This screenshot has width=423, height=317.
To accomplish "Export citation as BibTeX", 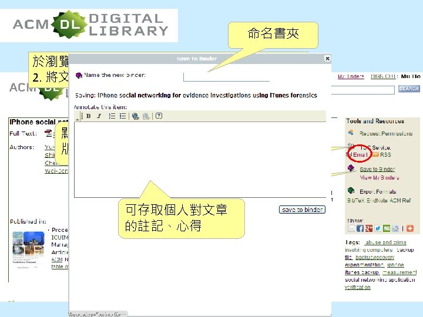I will (x=356, y=201).
